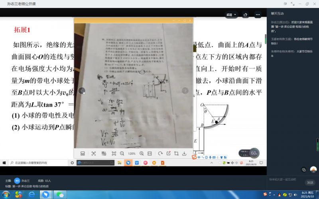The image size is (319, 199).
Task: Zoom out the image in the viewer
Action: (x=122, y=154)
